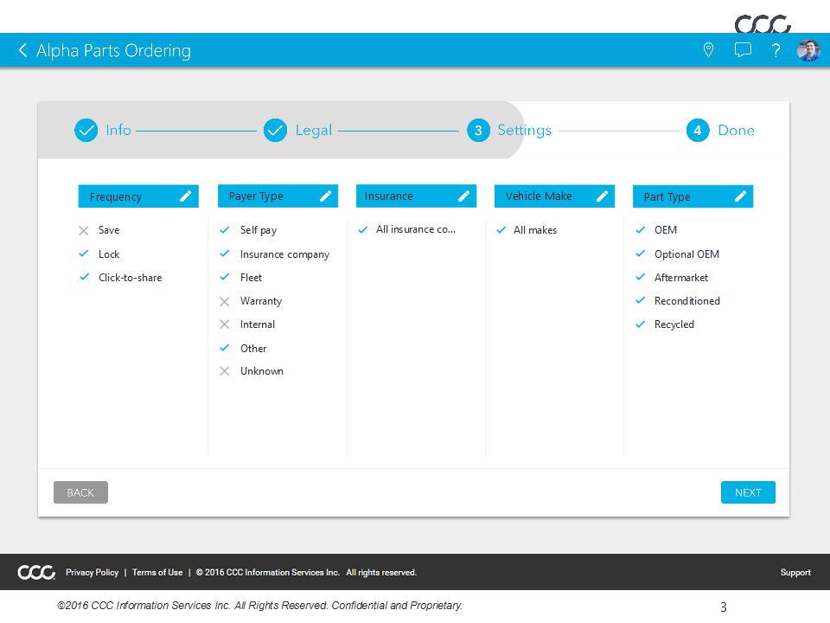Click the Frequency column header
This screenshot has height=623, width=830.
138,196
